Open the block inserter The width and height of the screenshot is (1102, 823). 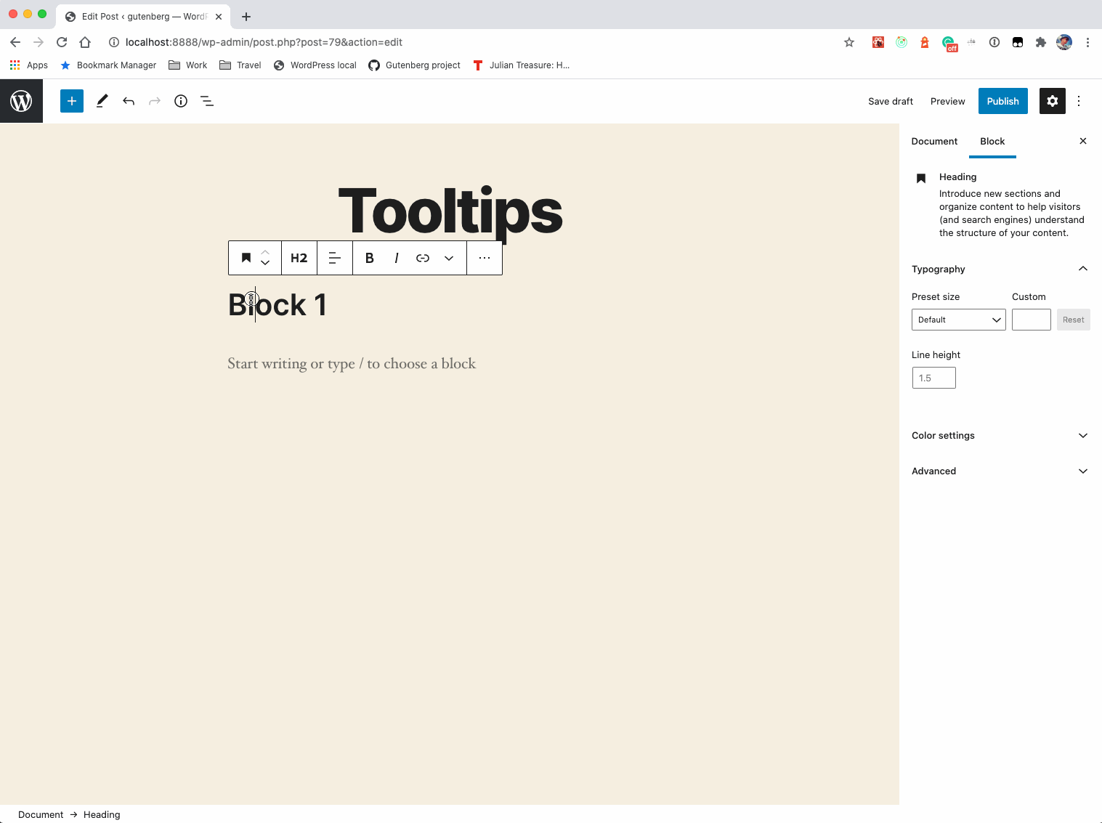[71, 100]
